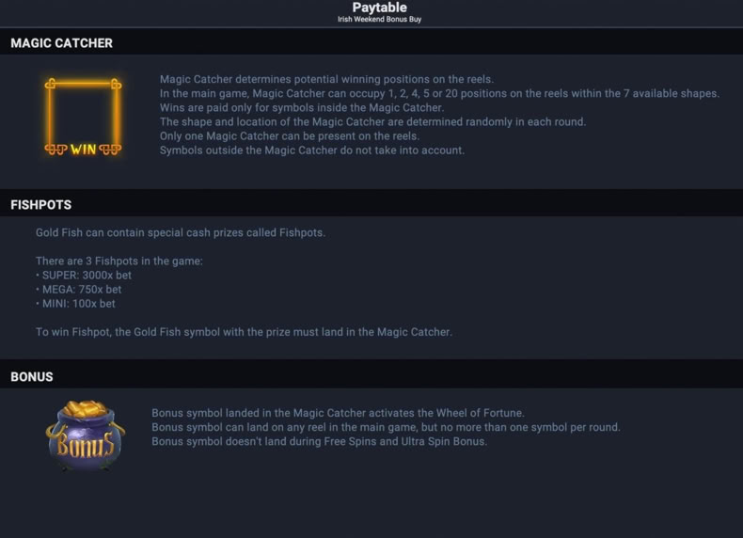743x538 pixels.
Task: Click 'Magic Catcher determines potential winning positions' line
Action: coord(326,79)
